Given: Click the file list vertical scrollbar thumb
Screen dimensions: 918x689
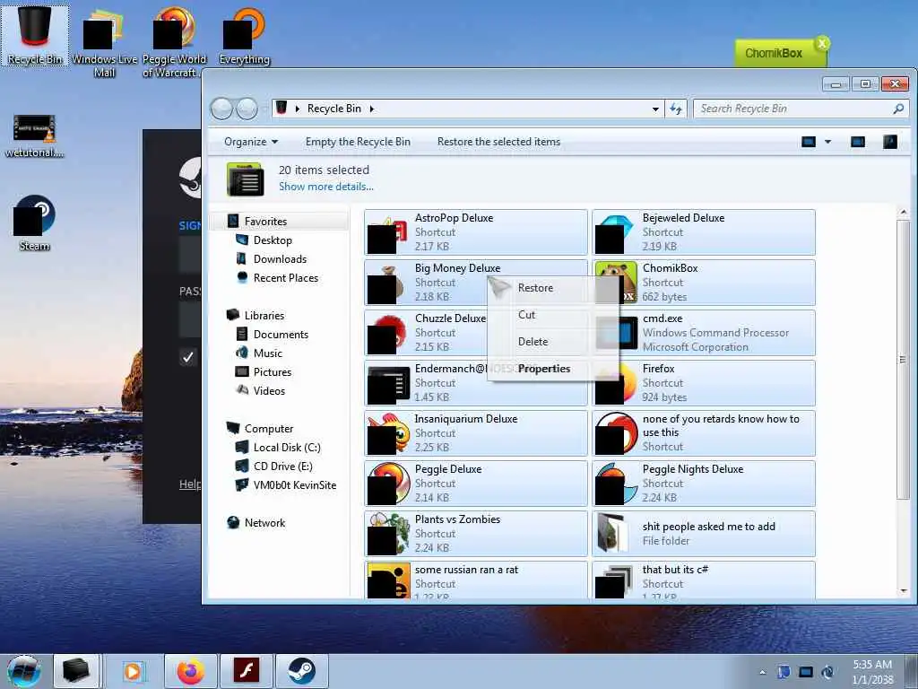Looking at the screenshot, I should click(903, 359).
